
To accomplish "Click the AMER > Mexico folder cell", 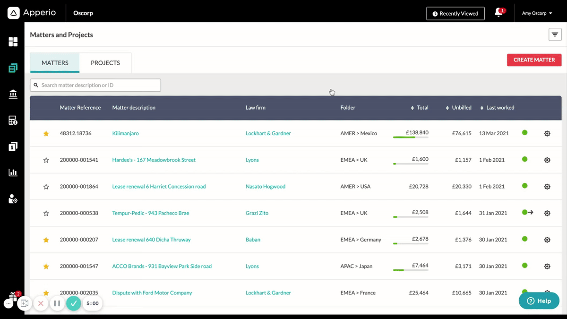I will [359, 133].
